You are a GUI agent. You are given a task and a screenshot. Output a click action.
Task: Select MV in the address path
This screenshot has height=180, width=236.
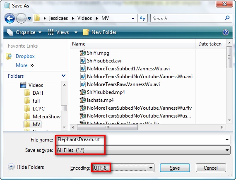click(x=105, y=18)
